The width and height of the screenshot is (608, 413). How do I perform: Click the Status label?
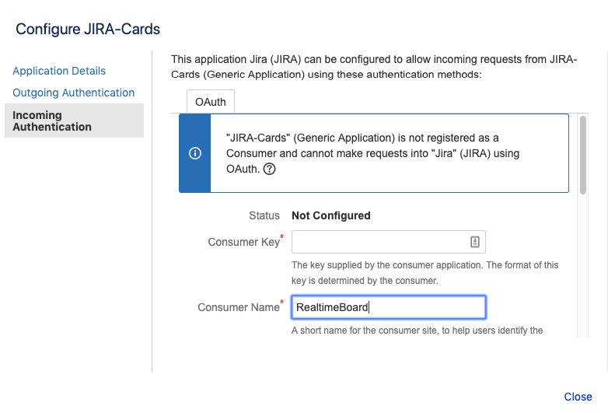(264, 215)
